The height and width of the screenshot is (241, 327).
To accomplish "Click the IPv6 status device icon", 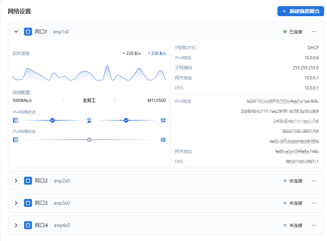I will [x=15, y=140].
